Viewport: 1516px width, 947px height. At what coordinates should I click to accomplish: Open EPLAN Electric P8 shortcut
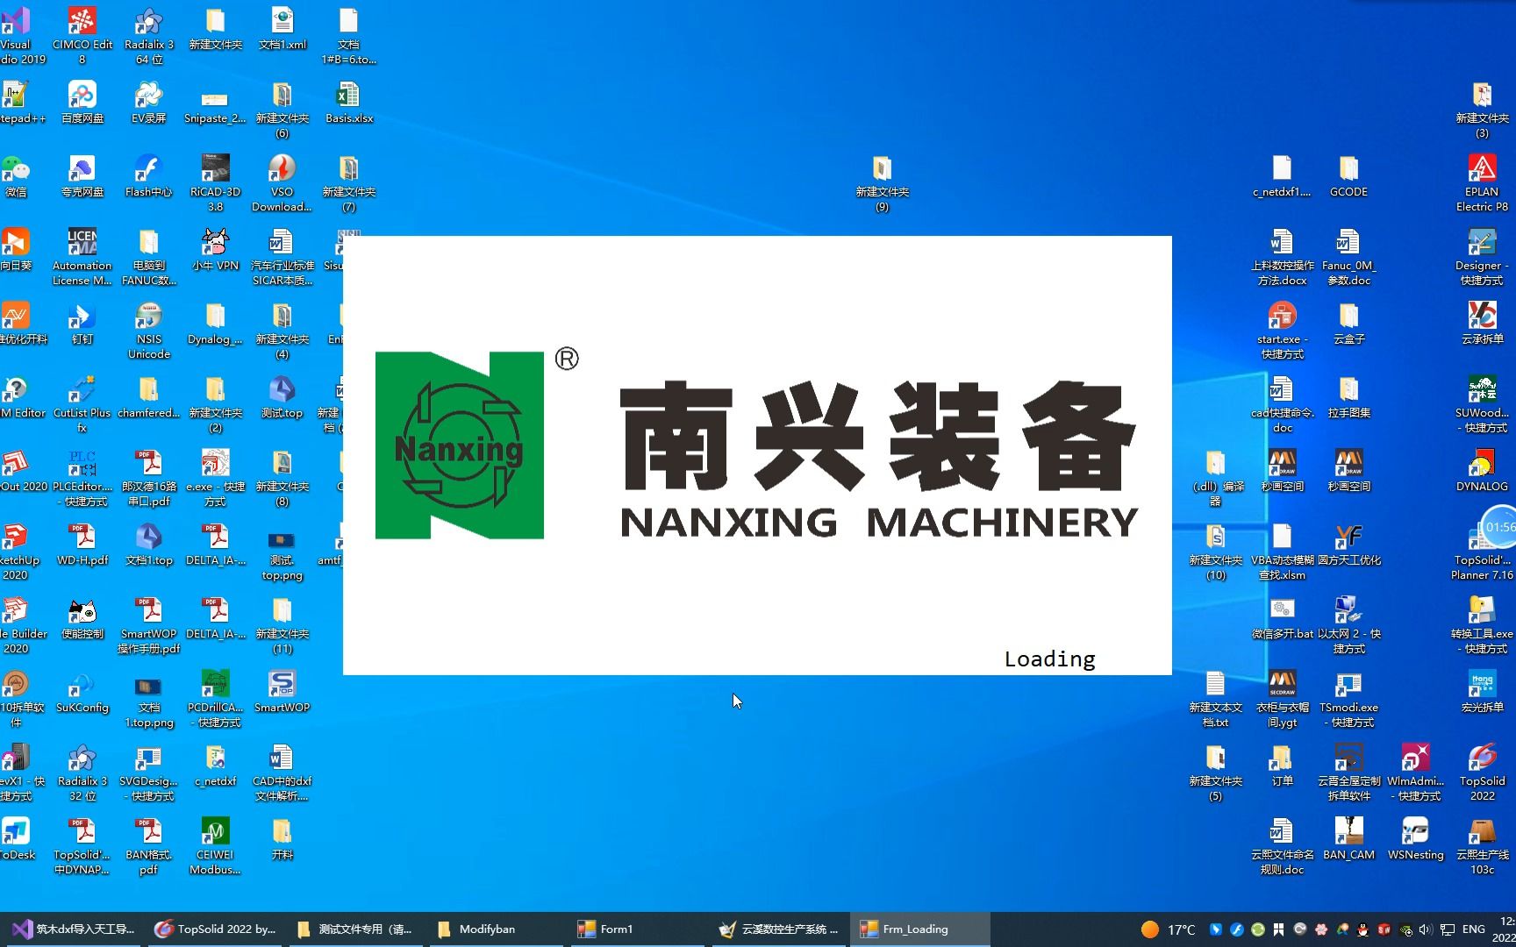click(x=1483, y=182)
